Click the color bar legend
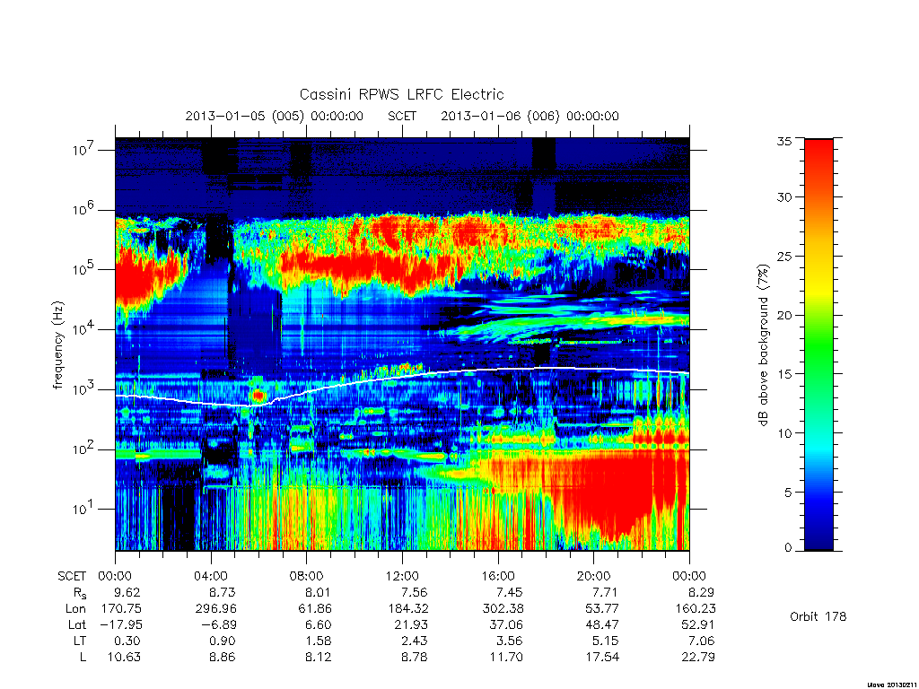The height and width of the screenshot is (689, 919). (818, 345)
